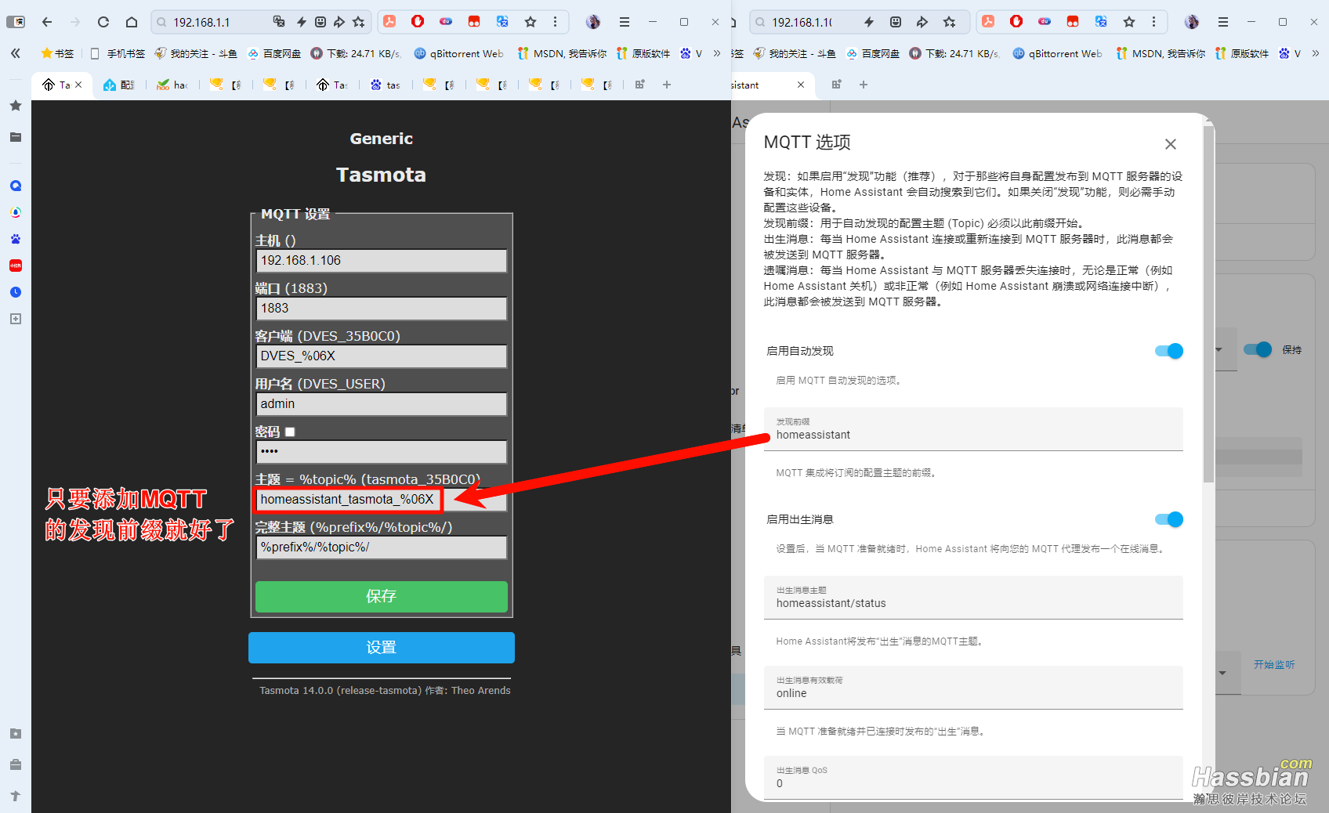Click the 端口 field containing 1883
The height and width of the screenshot is (813, 1329).
(382, 309)
